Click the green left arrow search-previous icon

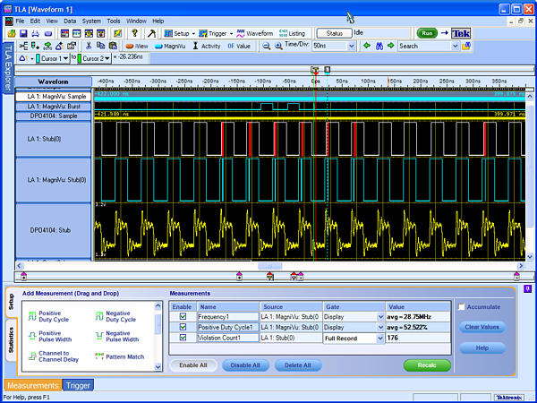click(367, 46)
